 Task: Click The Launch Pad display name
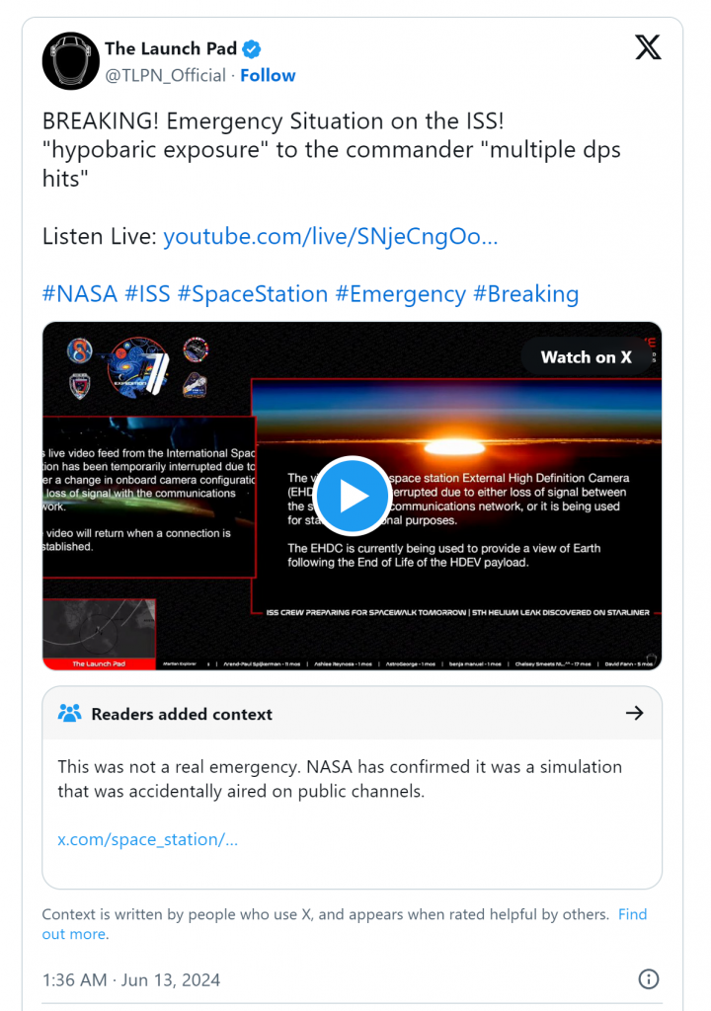coord(171,49)
